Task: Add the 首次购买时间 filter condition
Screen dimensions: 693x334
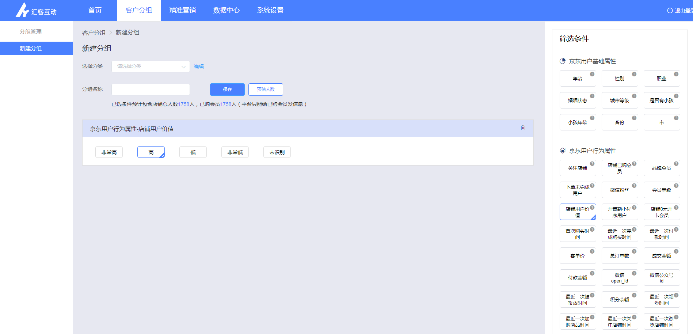Action: pos(578,234)
